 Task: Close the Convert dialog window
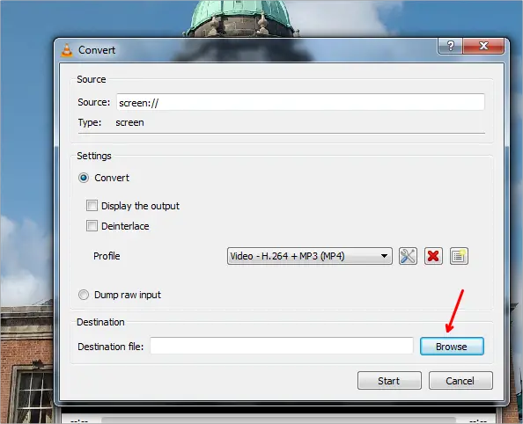(x=483, y=46)
